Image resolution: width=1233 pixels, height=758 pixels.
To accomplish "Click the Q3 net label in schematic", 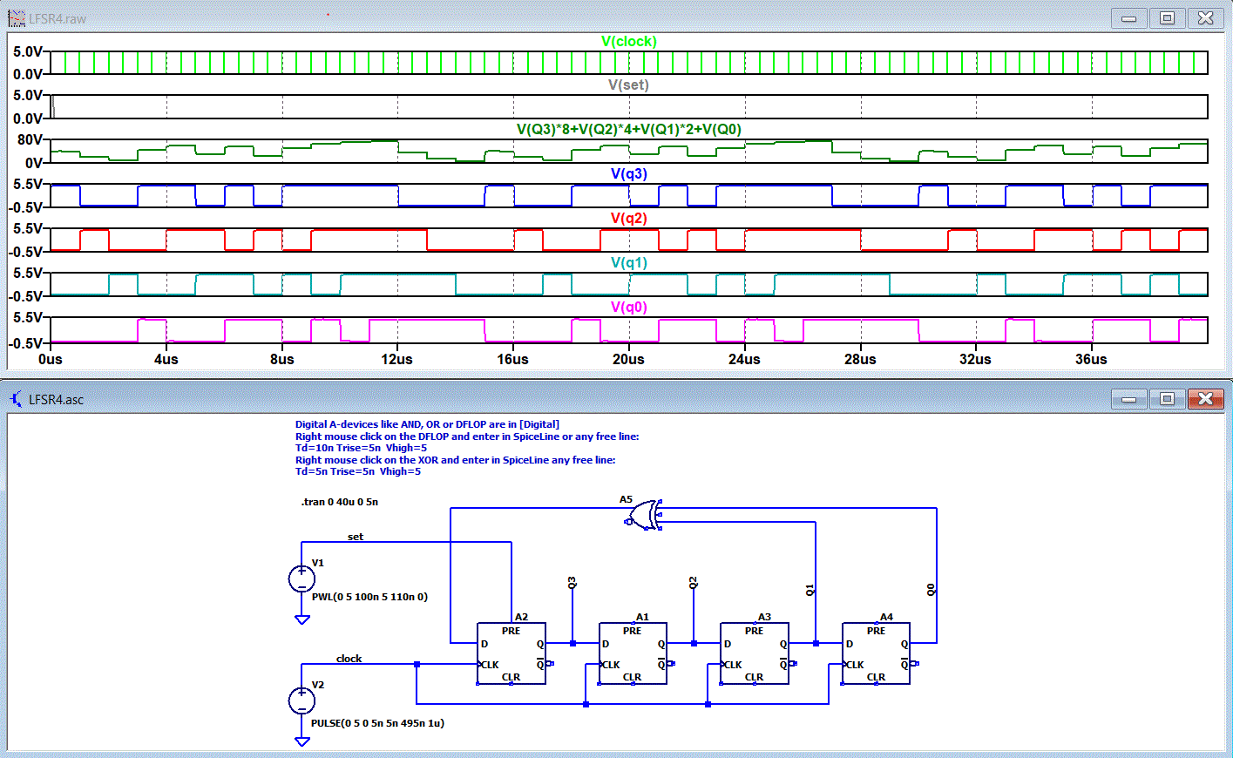I will click(x=572, y=583).
